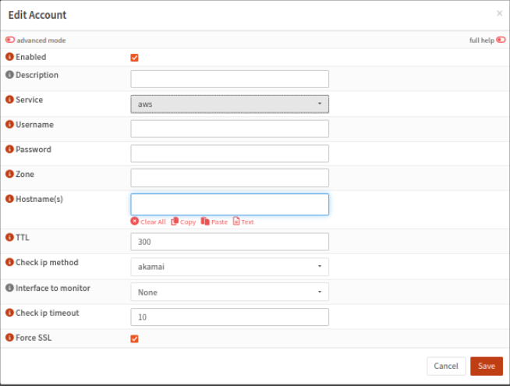The width and height of the screenshot is (510, 386).
Task: Click the info icon beside Service
Action: (10, 99)
